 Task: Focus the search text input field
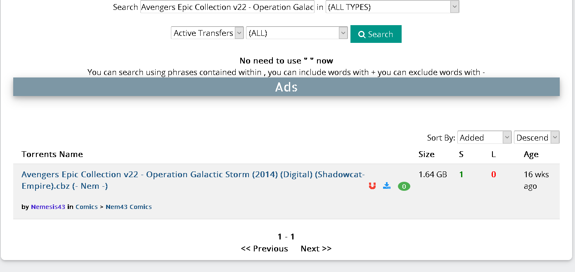coord(227,7)
